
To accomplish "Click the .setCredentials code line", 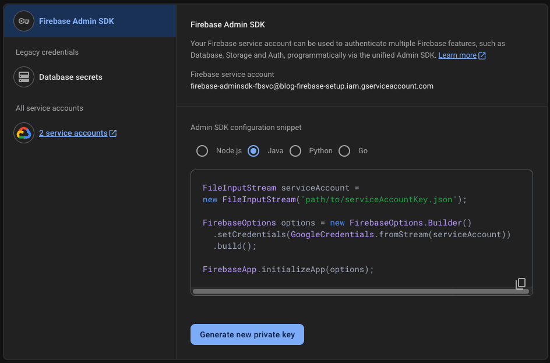I will [362, 234].
